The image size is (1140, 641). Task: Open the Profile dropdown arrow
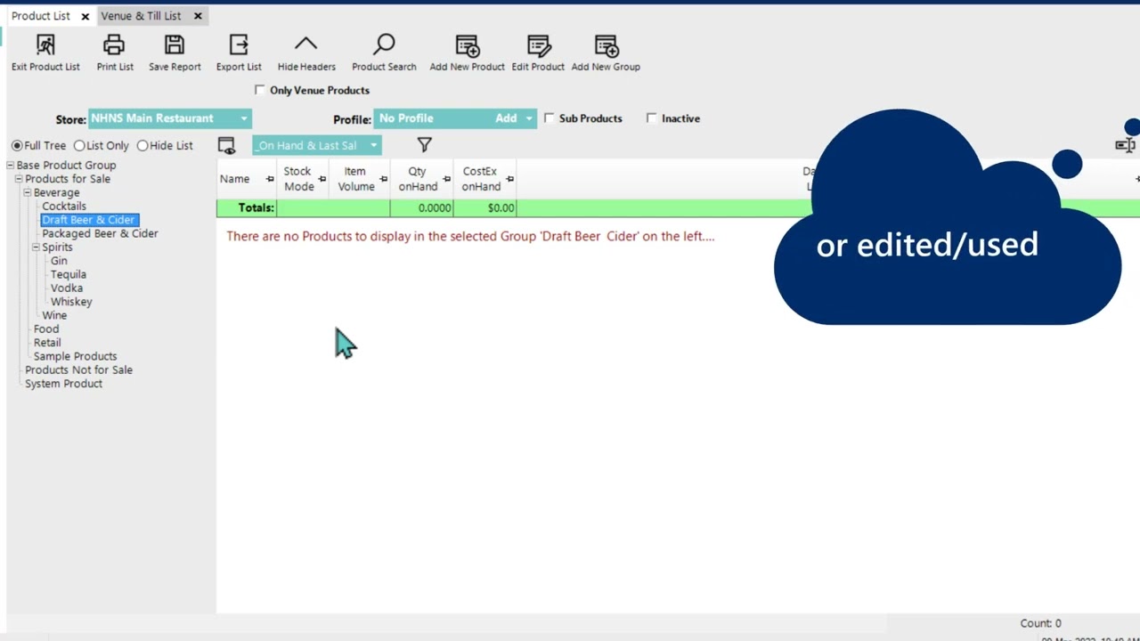[x=529, y=118]
